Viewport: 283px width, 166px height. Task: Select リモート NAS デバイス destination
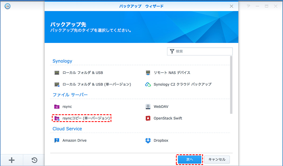172,73
